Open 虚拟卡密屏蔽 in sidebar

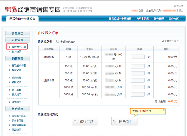(19, 116)
